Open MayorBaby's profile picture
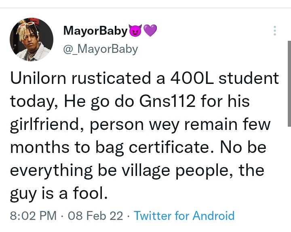Image resolution: width=291 pixels, height=232 pixels. click(x=32, y=40)
